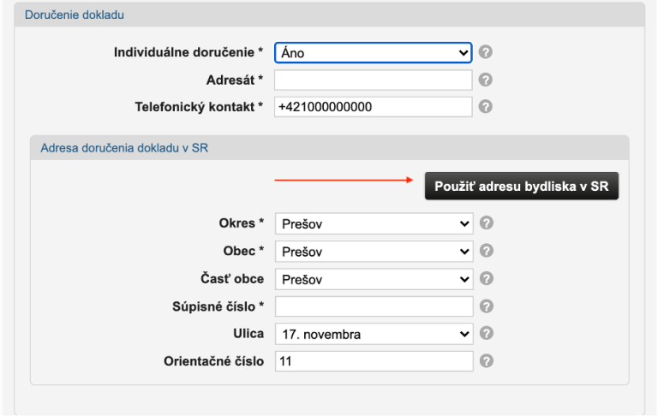
Task: Click the Orientačné číslo label
Action: pyautogui.click(x=213, y=361)
